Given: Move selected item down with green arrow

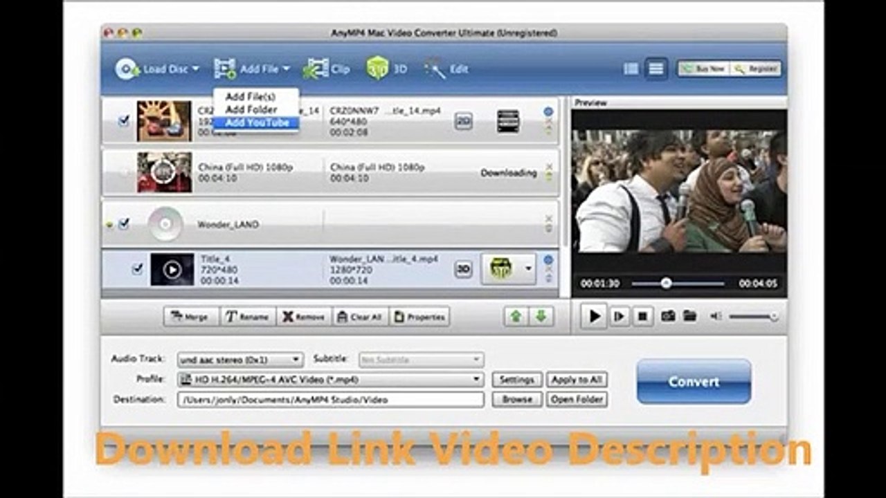Looking at the screenshot, I should [x=541, y=317].
